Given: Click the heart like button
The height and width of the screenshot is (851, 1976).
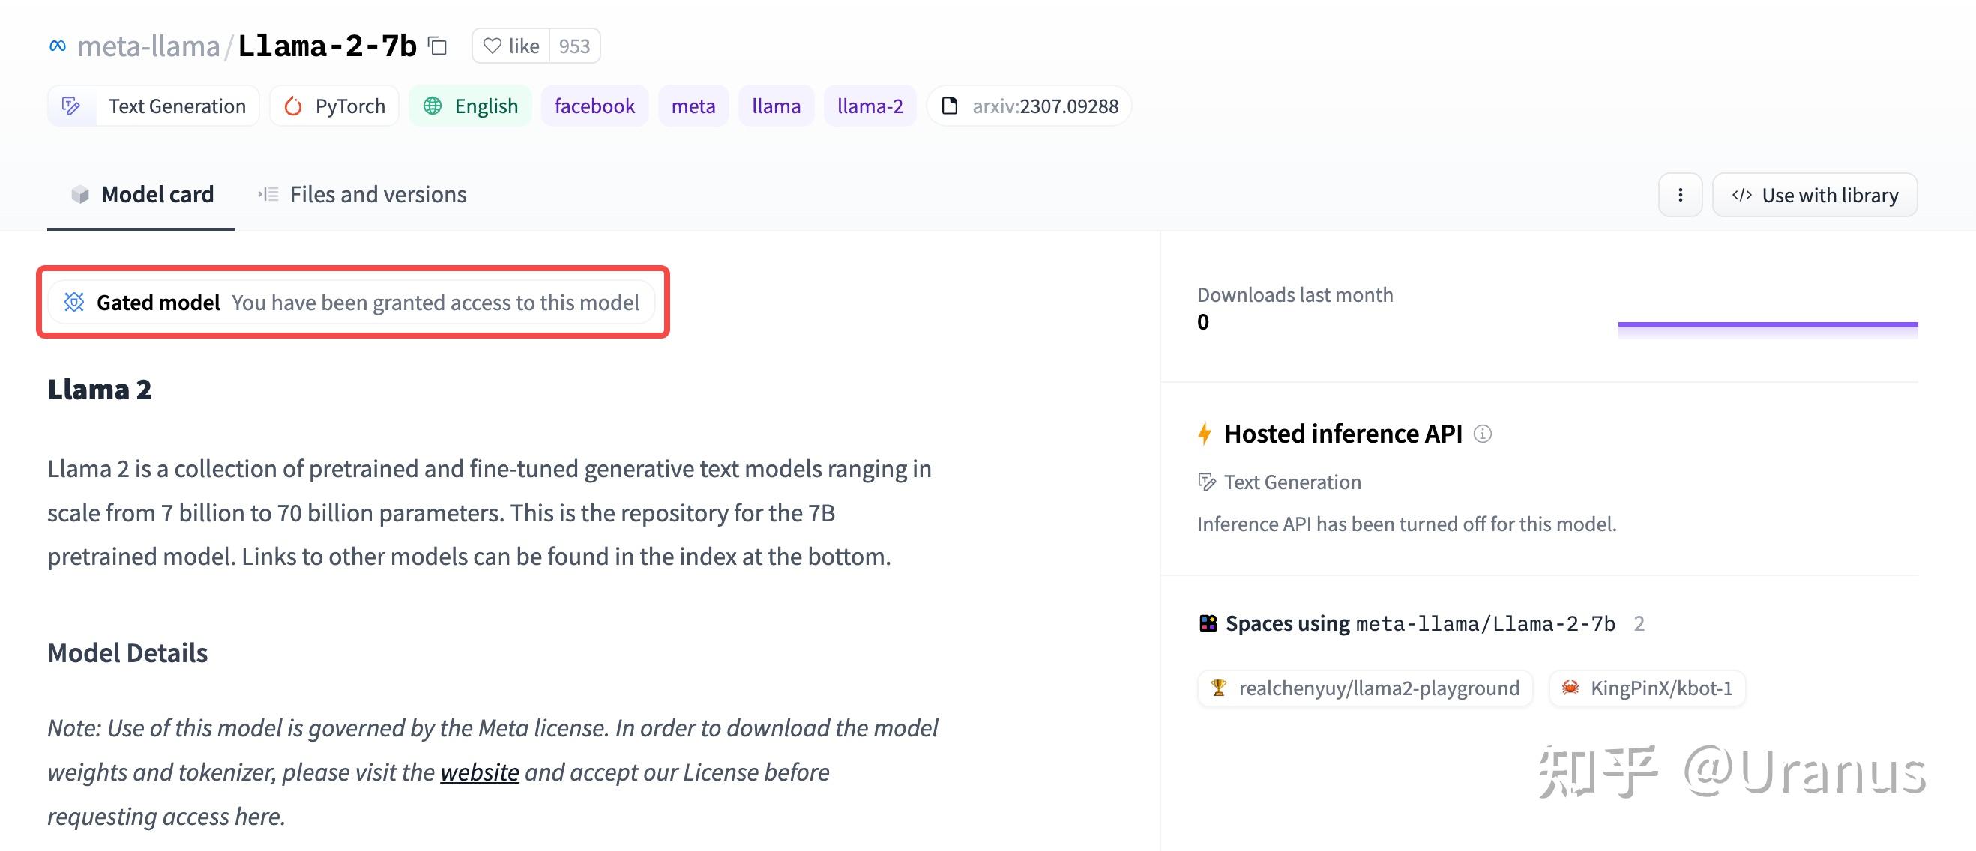Looking at the screenshot, I should [511, 46].
